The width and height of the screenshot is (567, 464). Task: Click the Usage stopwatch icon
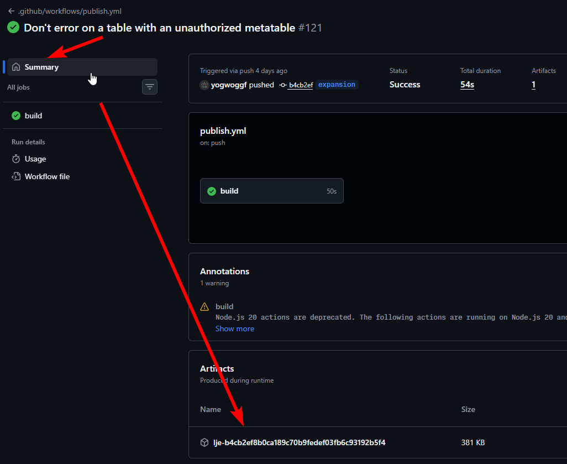[16, 159]
